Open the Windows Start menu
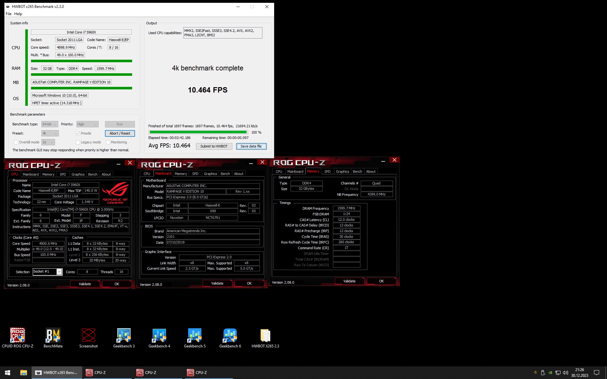Screen dimensions: 607x379 pos(8,373)
